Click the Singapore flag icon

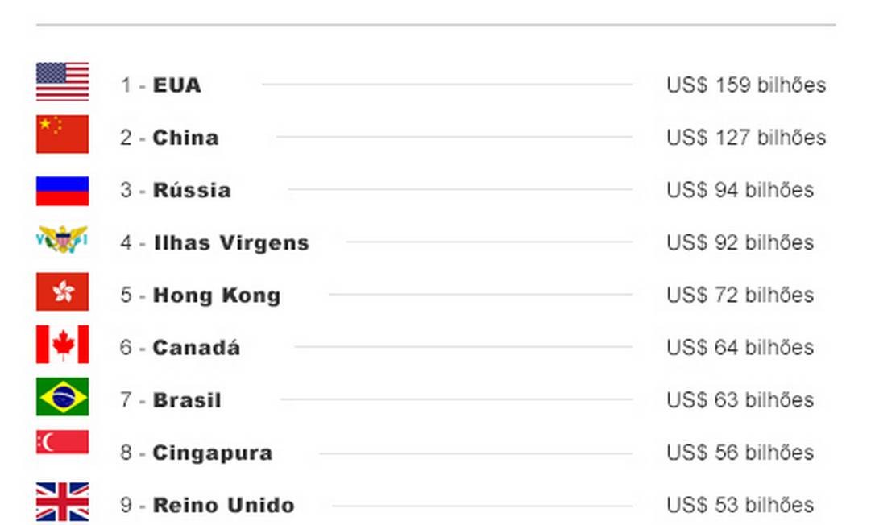(63, 442)
